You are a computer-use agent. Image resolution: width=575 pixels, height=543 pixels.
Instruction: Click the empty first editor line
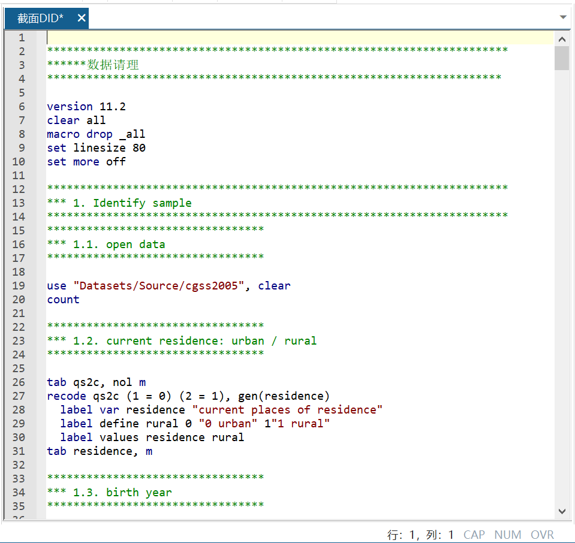[300, 38]
